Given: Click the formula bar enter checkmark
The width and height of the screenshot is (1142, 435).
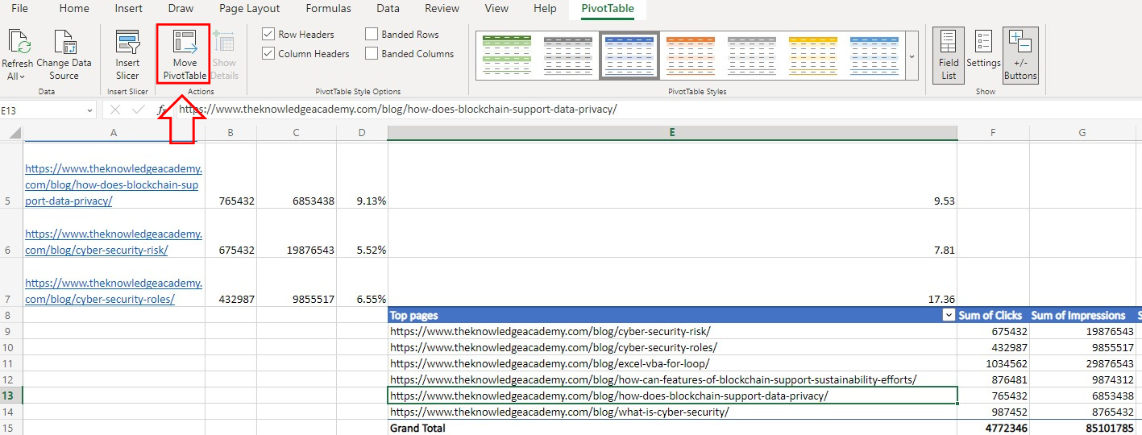Looking at the screenshot, I should tap(139, 110).
